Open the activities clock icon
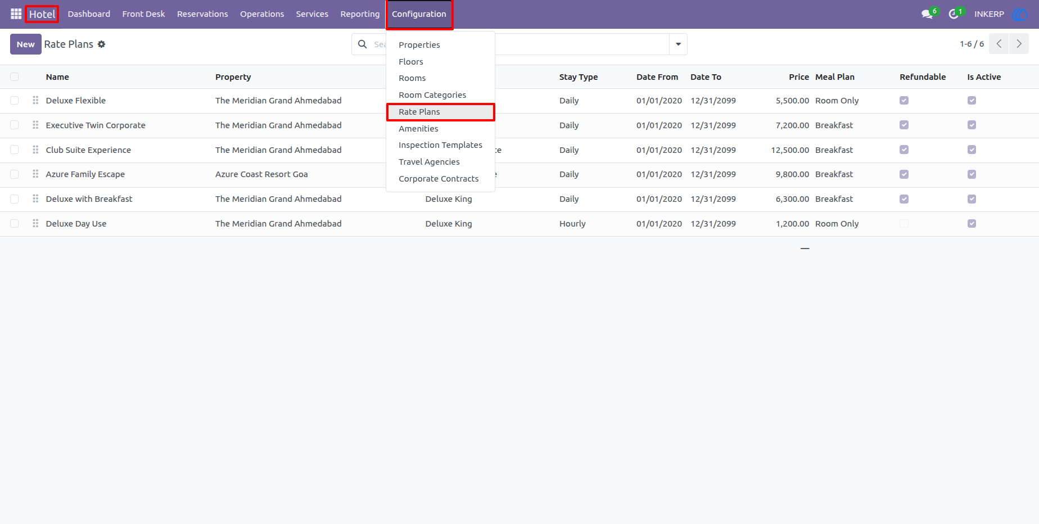This screenshot has width=1039, height=524. coord(954,14)
